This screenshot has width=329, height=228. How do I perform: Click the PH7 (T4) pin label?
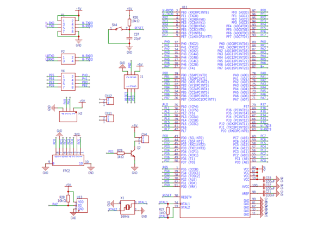188,68
